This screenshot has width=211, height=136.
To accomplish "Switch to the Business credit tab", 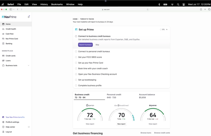I will click(x=89, y=96).
